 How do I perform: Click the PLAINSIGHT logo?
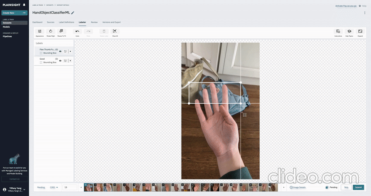click(11, 5)
